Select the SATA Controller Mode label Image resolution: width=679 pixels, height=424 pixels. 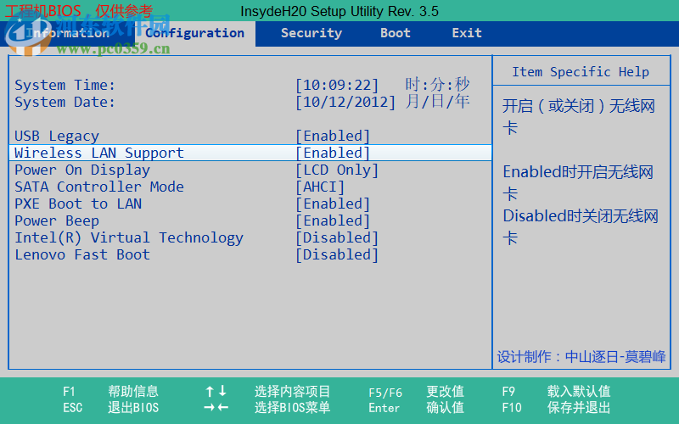tap(99, 187)
